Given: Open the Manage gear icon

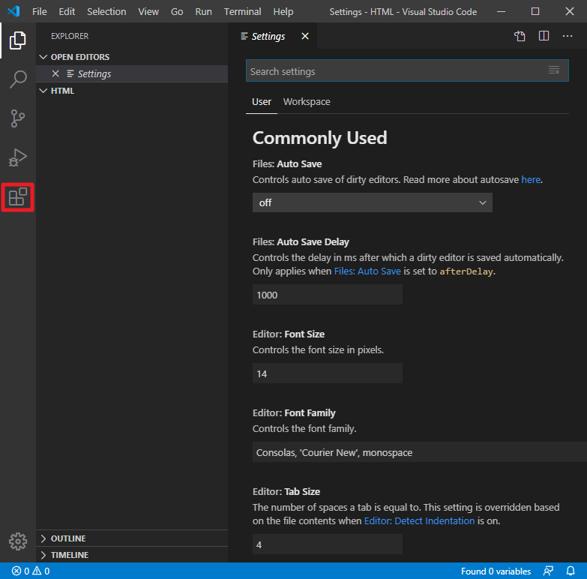Looking at the screenshot, I should point(17,541).
